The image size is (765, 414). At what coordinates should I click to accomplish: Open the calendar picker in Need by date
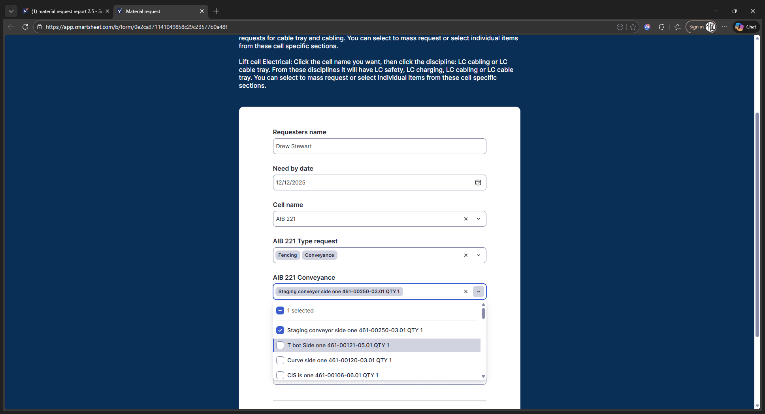pyautogui.click(x=478, y=183)
